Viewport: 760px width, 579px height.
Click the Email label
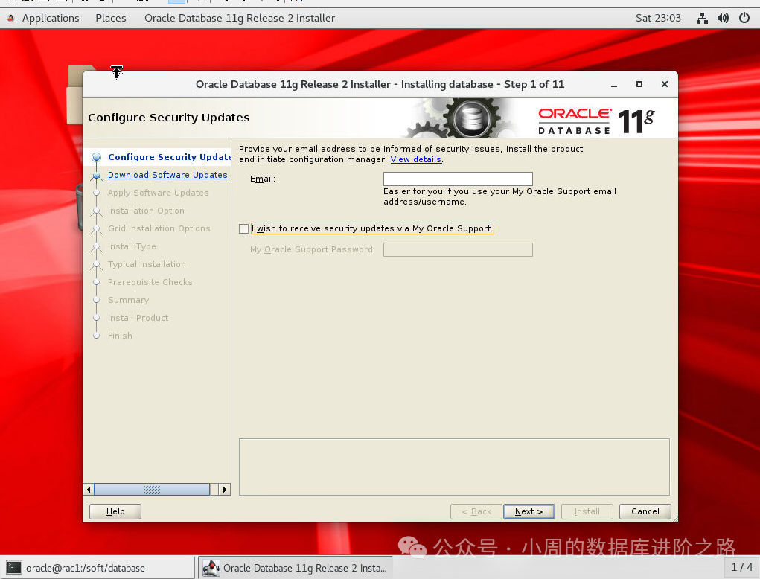263,179
